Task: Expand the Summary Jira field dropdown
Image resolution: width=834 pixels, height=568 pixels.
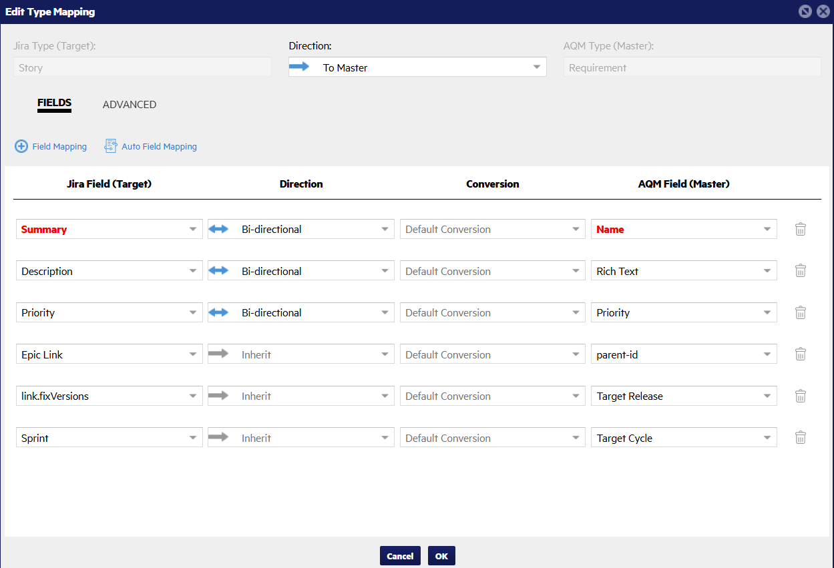Action: [110, 230]
